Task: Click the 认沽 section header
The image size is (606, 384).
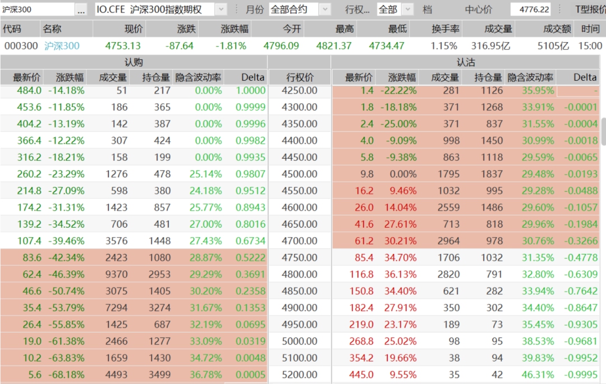Action: pyautogui.click(x=466, y=62)
